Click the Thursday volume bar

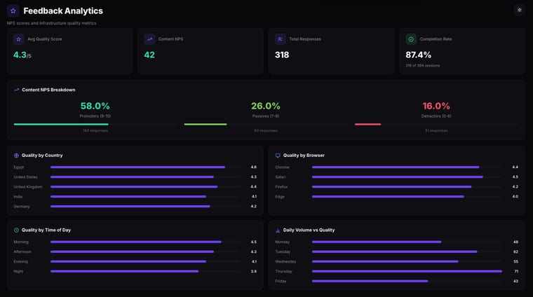tap(407, 271)
